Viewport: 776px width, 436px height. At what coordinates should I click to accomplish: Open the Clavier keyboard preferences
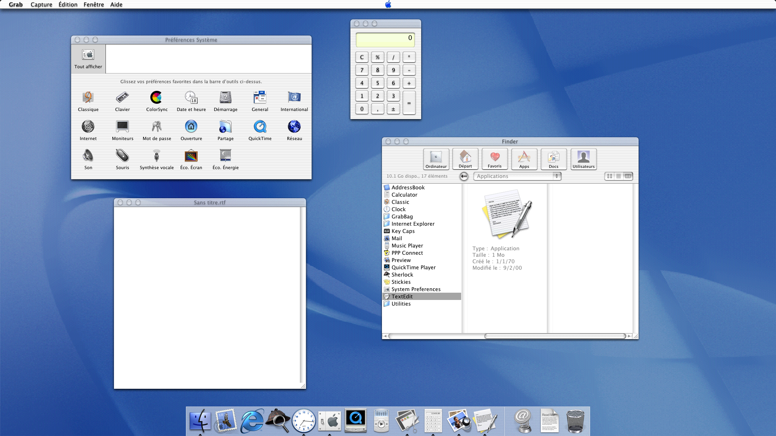122,101
